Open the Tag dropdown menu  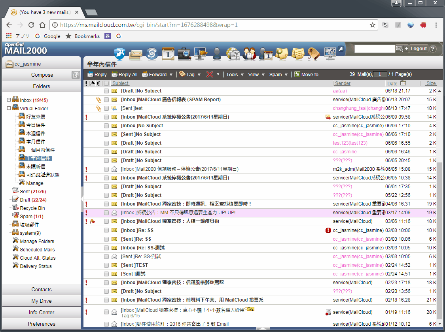pyautogui.click(x=199, y=75)
